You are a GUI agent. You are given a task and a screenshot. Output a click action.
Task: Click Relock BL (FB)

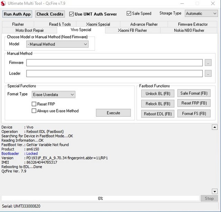pos(158,104)
